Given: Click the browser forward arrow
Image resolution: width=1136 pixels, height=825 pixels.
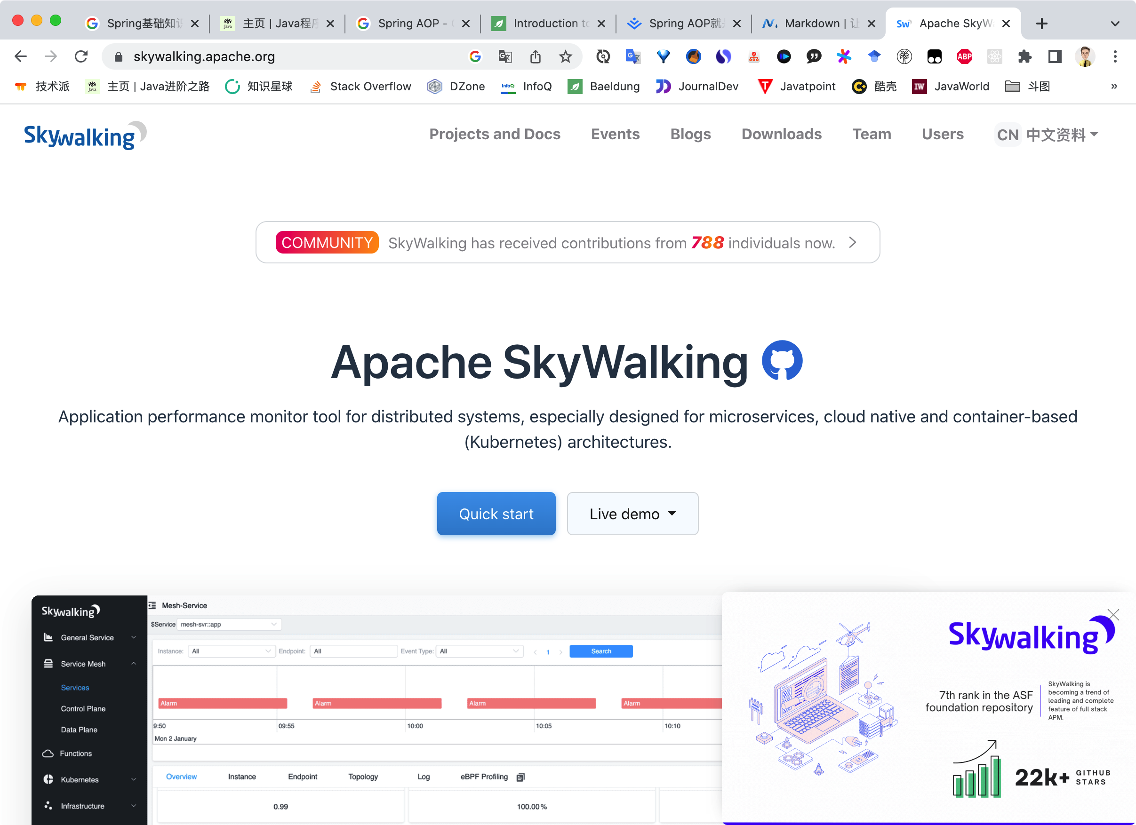Looking at the screenshot, I should 51,56.
